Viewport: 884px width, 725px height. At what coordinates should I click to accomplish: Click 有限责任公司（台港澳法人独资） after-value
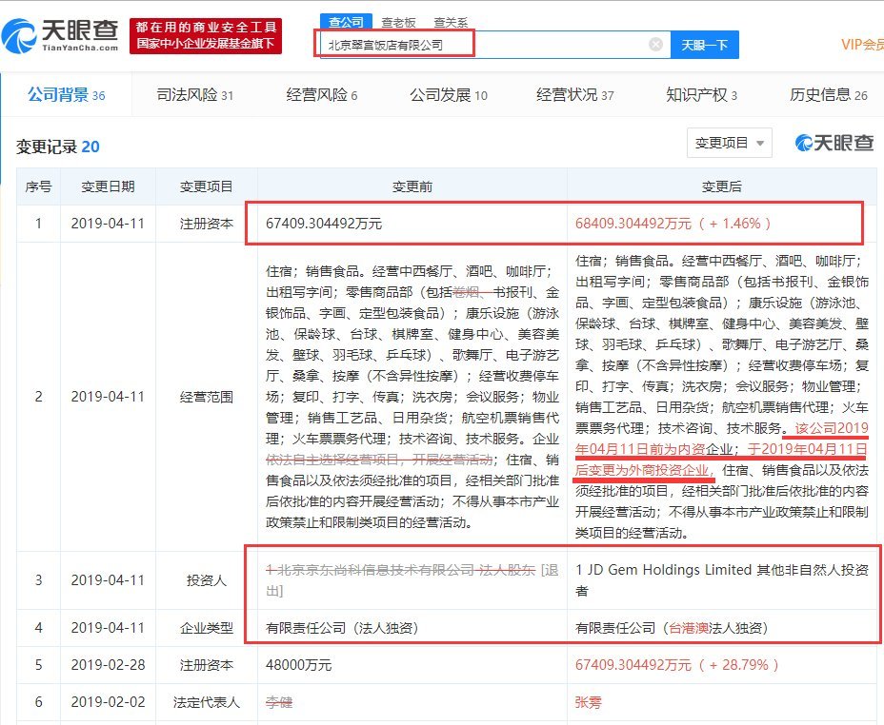click(x=672, y=628)
